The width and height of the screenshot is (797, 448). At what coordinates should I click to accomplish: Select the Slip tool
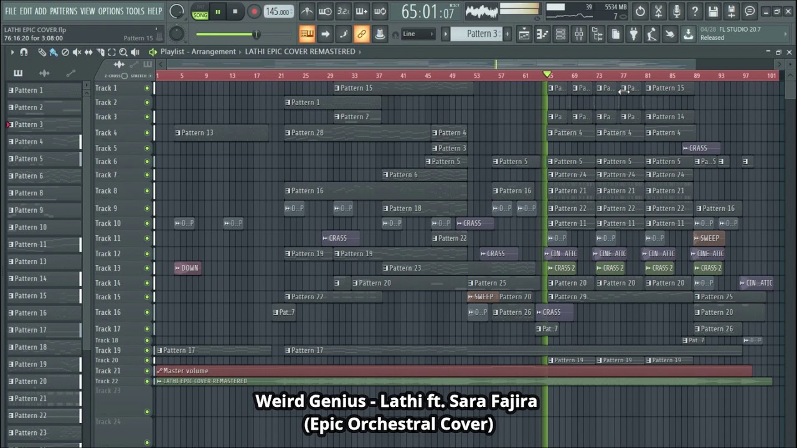pos(88,52)
